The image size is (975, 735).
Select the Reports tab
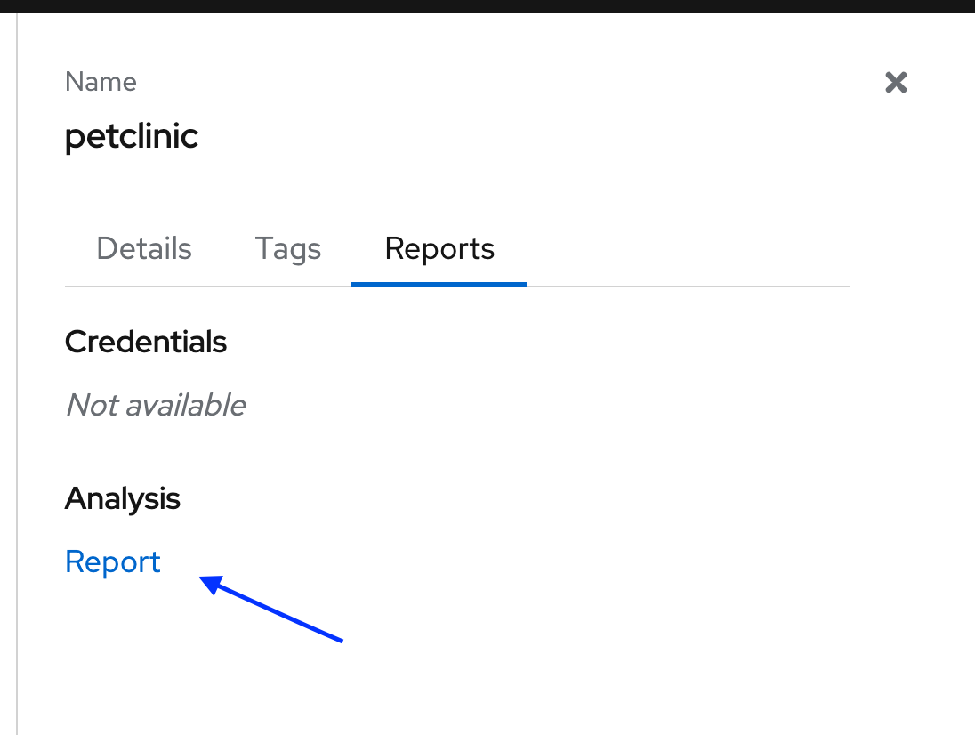(439, 248)
